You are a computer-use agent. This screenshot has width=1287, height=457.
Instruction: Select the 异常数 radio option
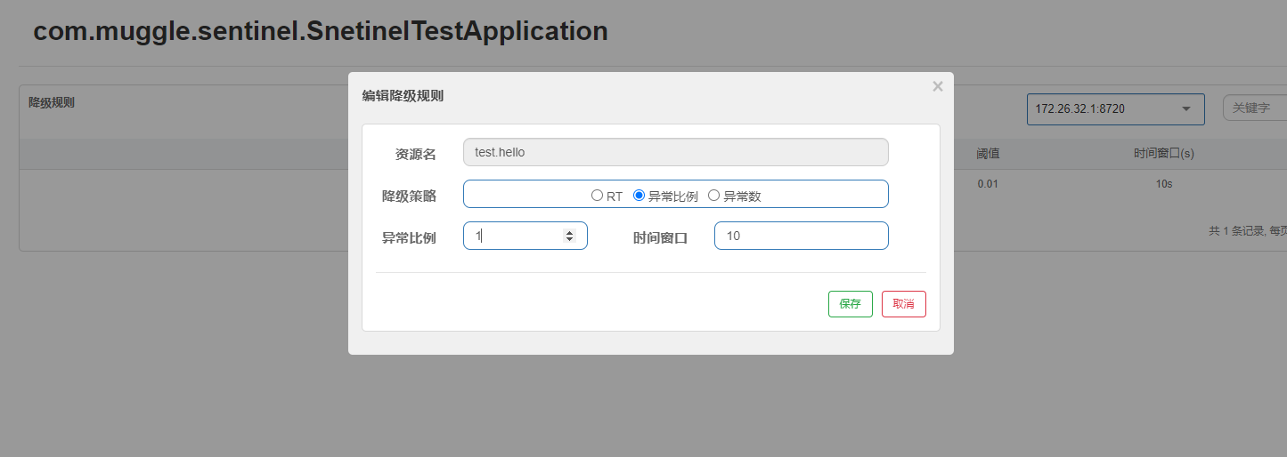tap(713, 196)
